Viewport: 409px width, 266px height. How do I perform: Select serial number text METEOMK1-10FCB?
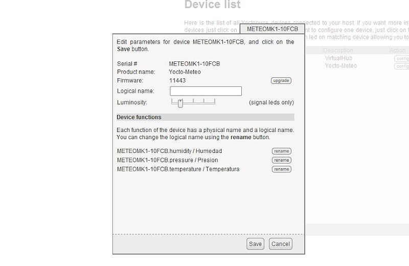point(194,64)
